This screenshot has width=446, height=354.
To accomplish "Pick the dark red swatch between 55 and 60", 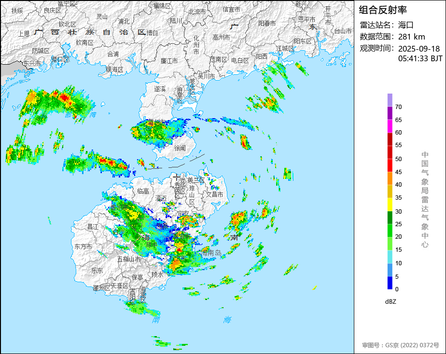I will [x=390, y=139].
